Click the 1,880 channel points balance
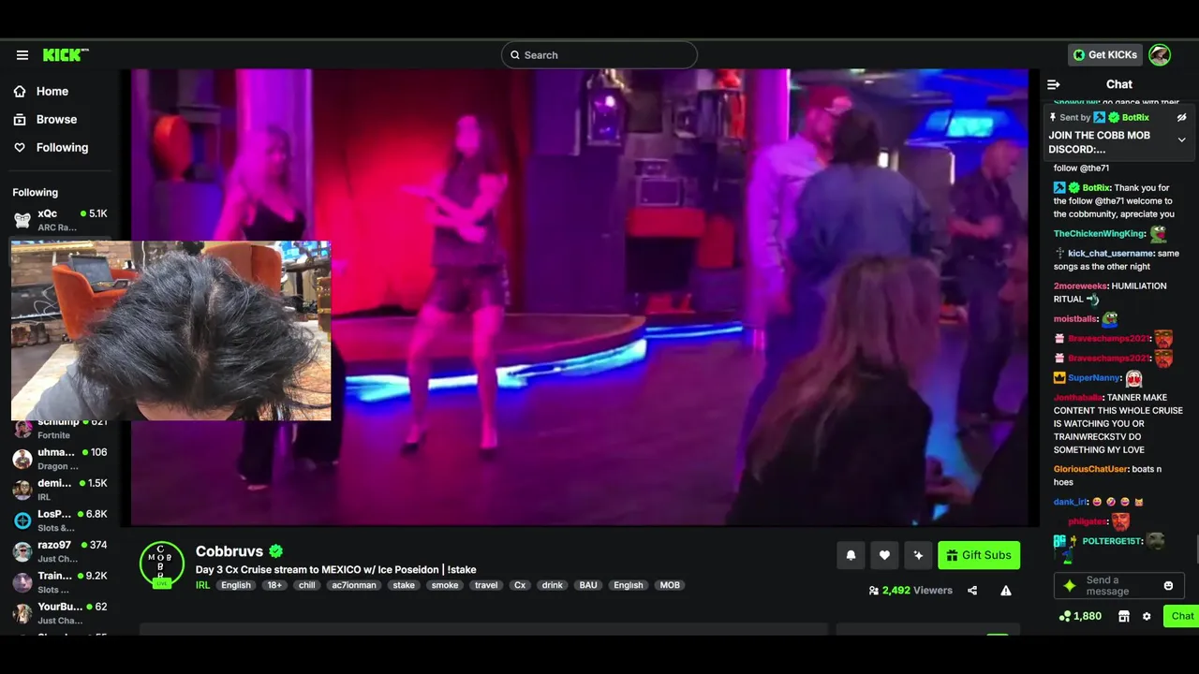Screen dimensions: 1199x674 (x=1080, y=616)
